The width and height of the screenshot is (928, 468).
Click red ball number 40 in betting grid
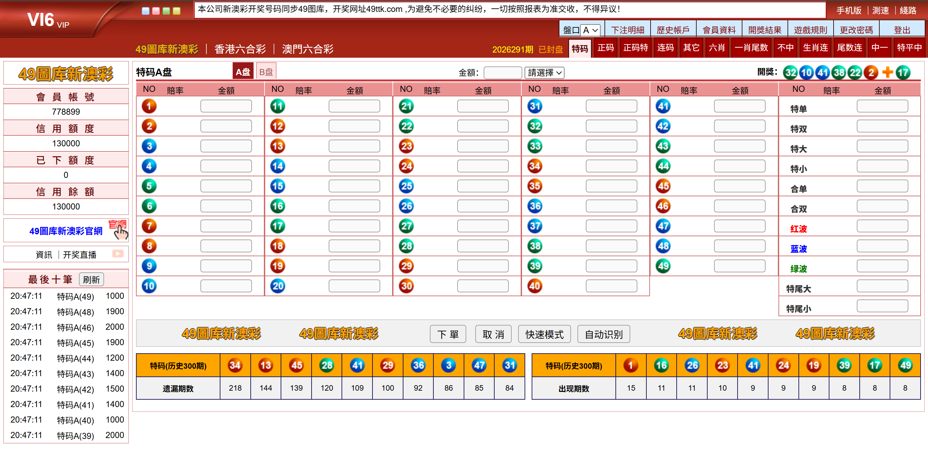click(x=535, y=286)
